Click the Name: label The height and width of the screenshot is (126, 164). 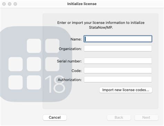coord(76,39)
